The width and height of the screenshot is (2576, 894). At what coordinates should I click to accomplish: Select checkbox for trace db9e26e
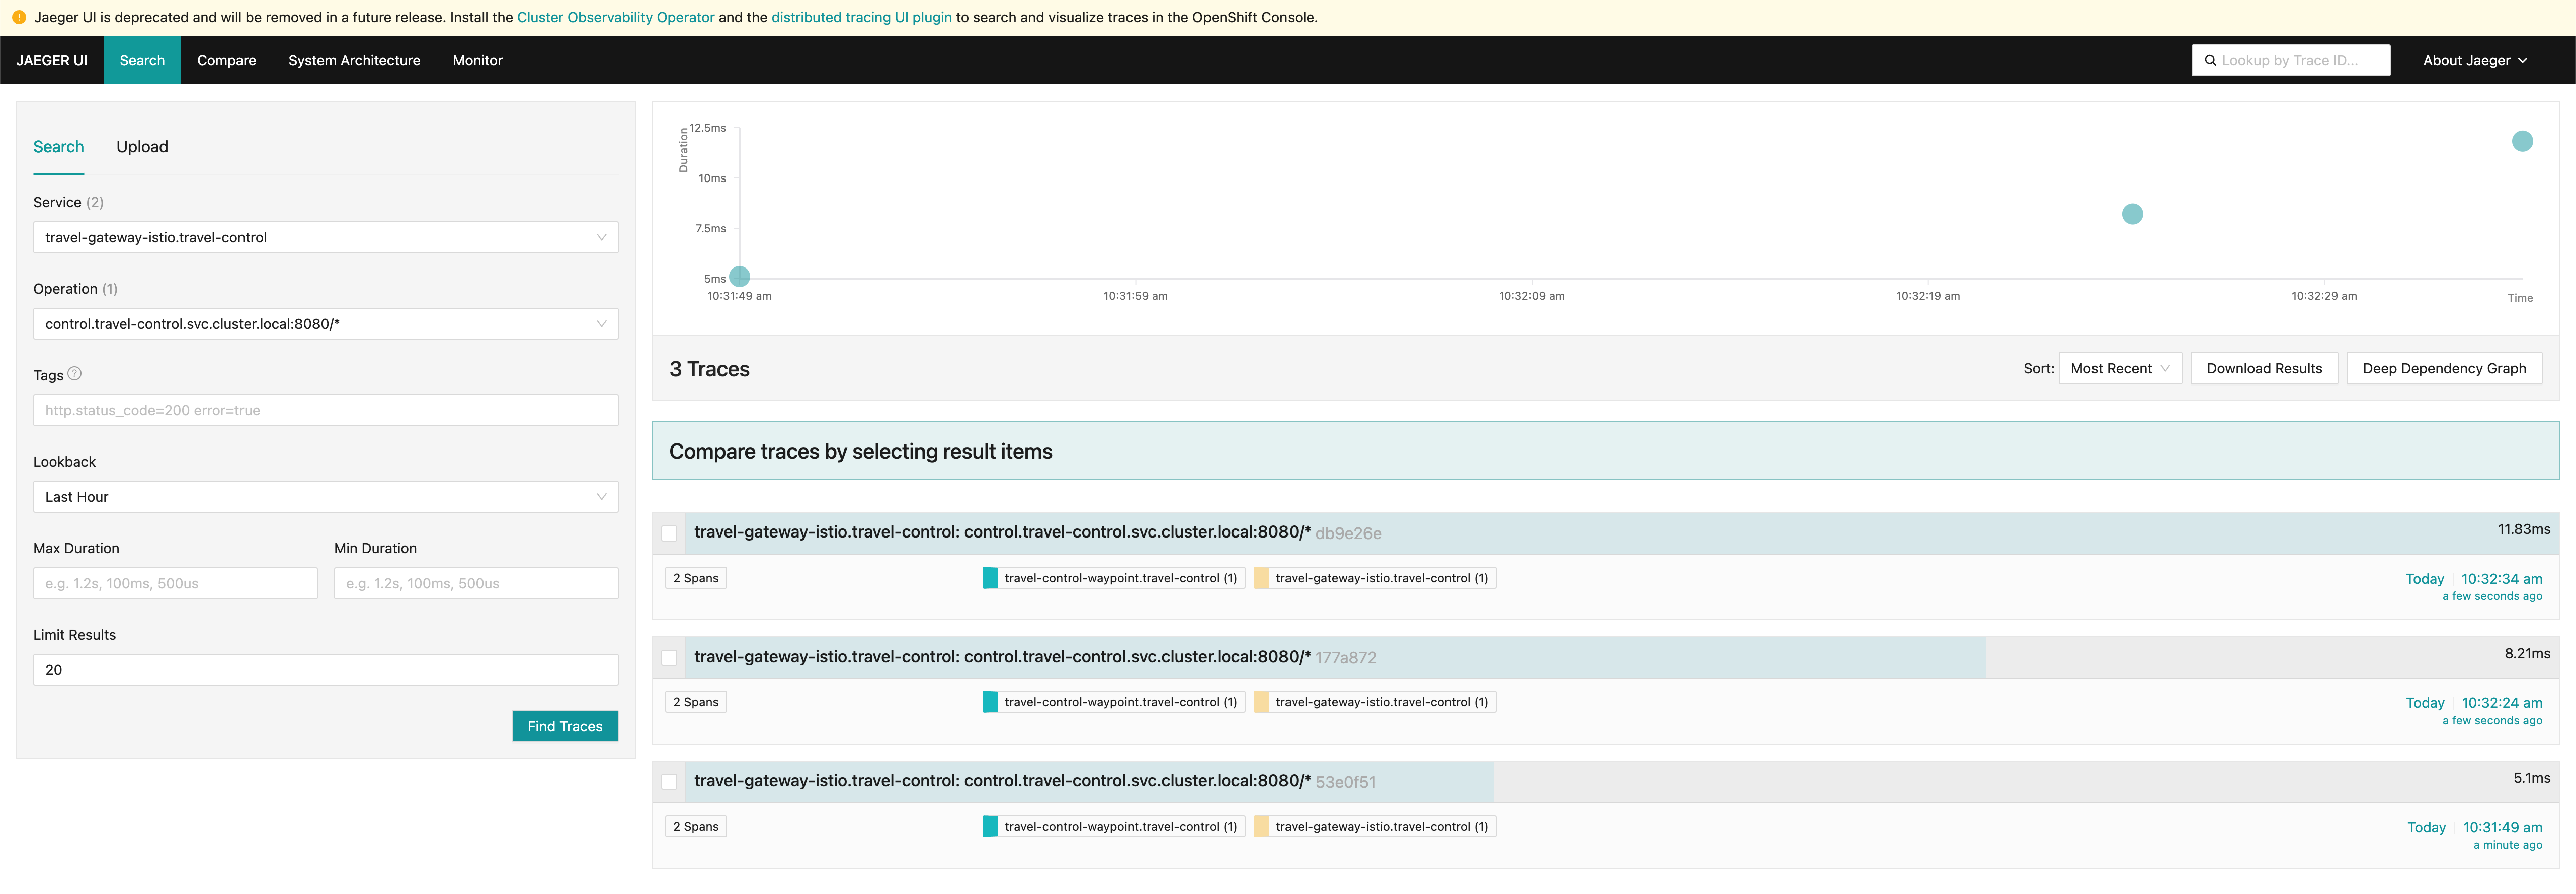tap(669, 533)
